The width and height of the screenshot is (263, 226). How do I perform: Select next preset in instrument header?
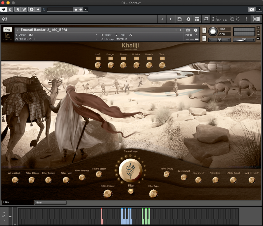(181, 30)
